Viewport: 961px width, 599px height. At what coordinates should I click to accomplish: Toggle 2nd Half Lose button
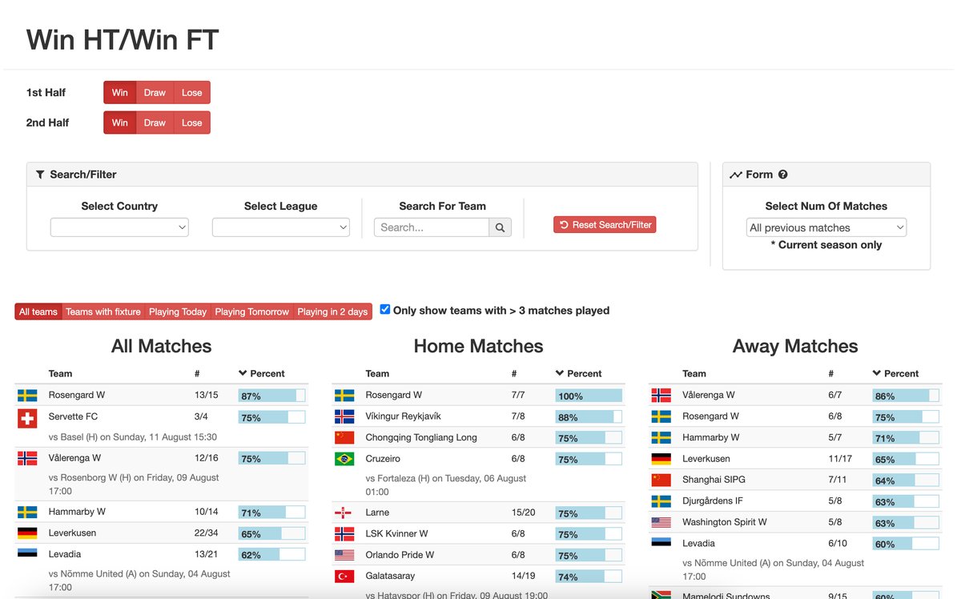pos(192,123)
